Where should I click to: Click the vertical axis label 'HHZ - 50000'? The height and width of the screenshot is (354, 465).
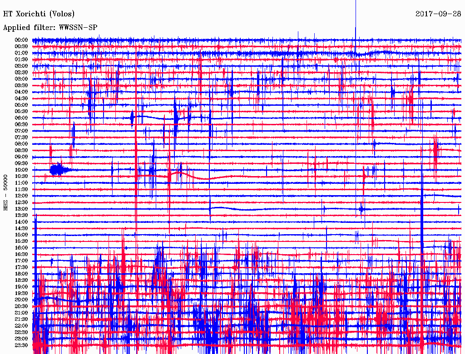coord(5,192)
